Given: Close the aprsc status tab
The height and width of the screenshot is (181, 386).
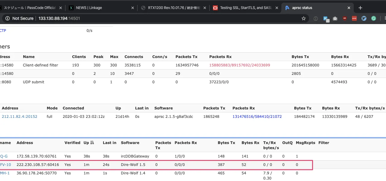Looking at the screenshot, I should [x=349, y=8].
